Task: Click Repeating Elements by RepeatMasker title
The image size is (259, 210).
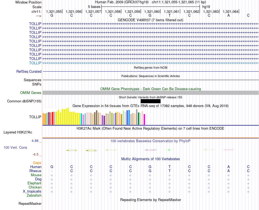Action: (x=150, y=200)
